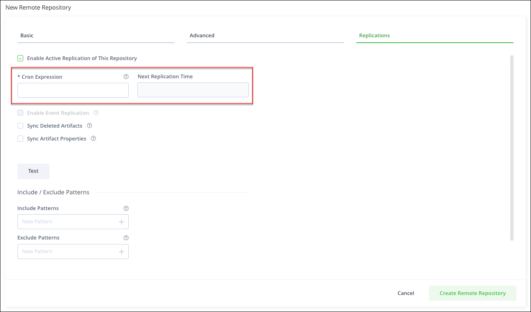Focus the Cron Expression input field

pyautogui.click(x=73, y=90)
